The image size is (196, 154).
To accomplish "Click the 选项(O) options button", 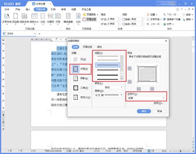I will [158, 103].
